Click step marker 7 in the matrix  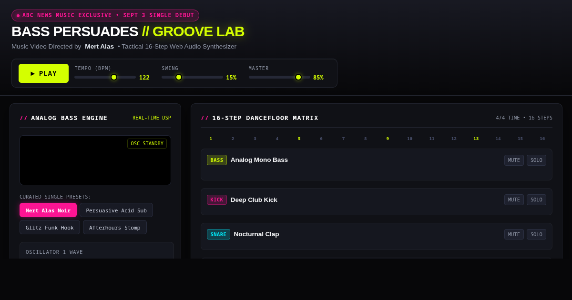click(343, 139)
